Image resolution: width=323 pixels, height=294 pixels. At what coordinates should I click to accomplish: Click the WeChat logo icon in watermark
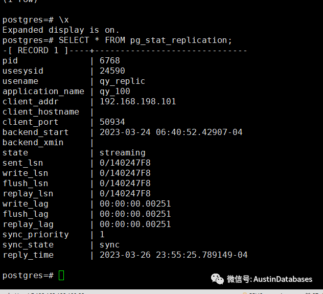(218, 279)
